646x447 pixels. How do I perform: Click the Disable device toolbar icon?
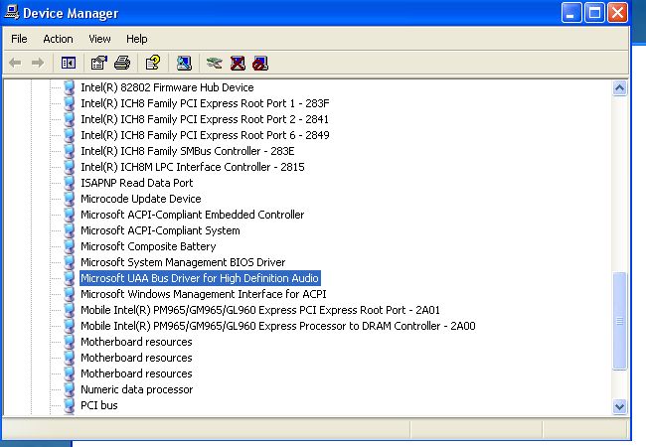pyautogui.click(x=260, y=63)
